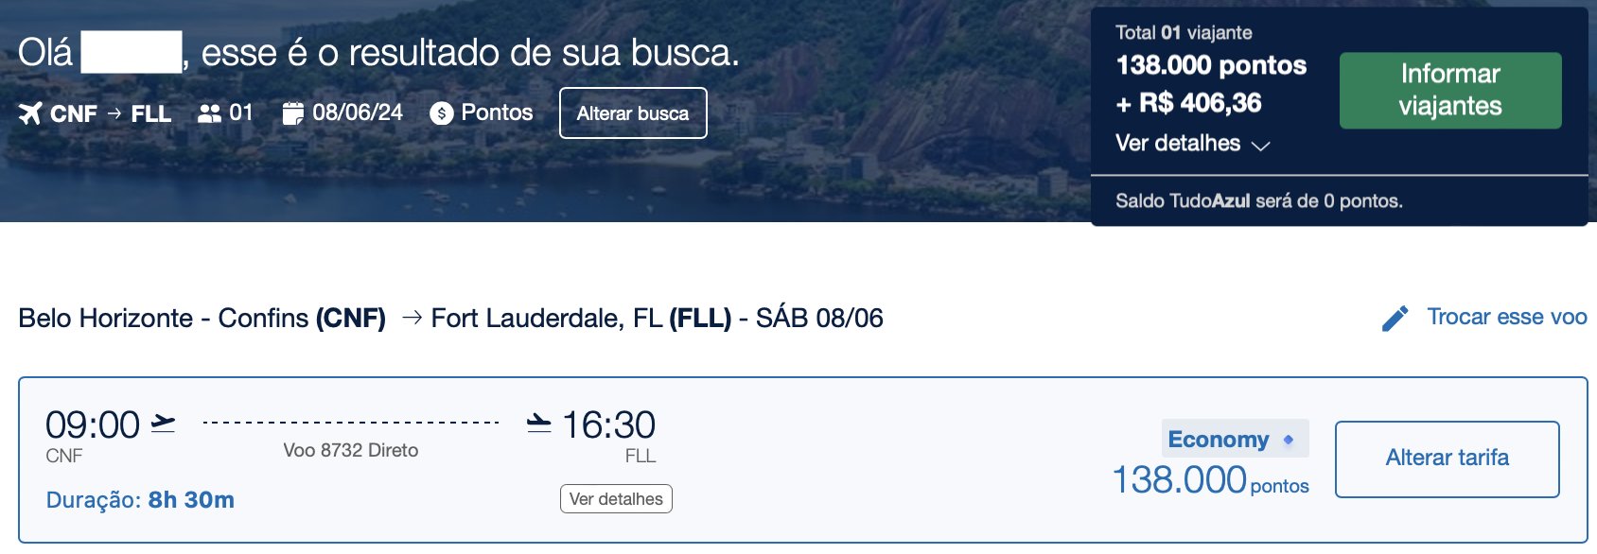Click the Economy fare badge
The height and width of the screenshot is (554, 1597).
tap(1235, 439)
